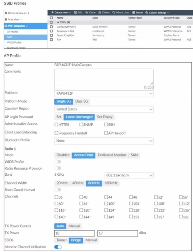The height and width of the screenshot is (252, 193).
Task: Click the Delete trash toolbar icon
Action: (x=104, y=12)
